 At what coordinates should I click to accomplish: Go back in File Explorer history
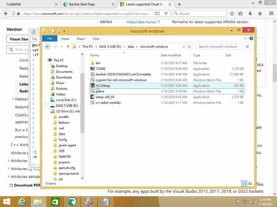point(47,47)
